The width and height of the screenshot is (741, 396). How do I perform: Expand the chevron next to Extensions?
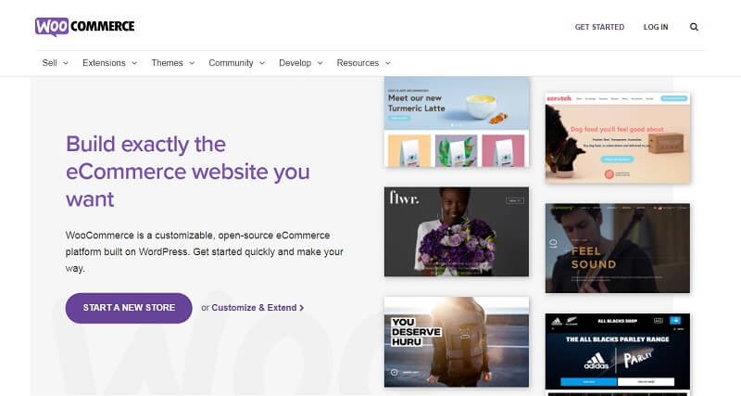[134, 63]
